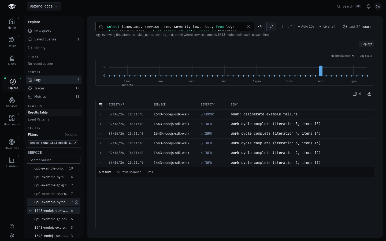Select the up0-example-php-s... service filter
Screen dimensions: 386x241
tap(54, 194)
